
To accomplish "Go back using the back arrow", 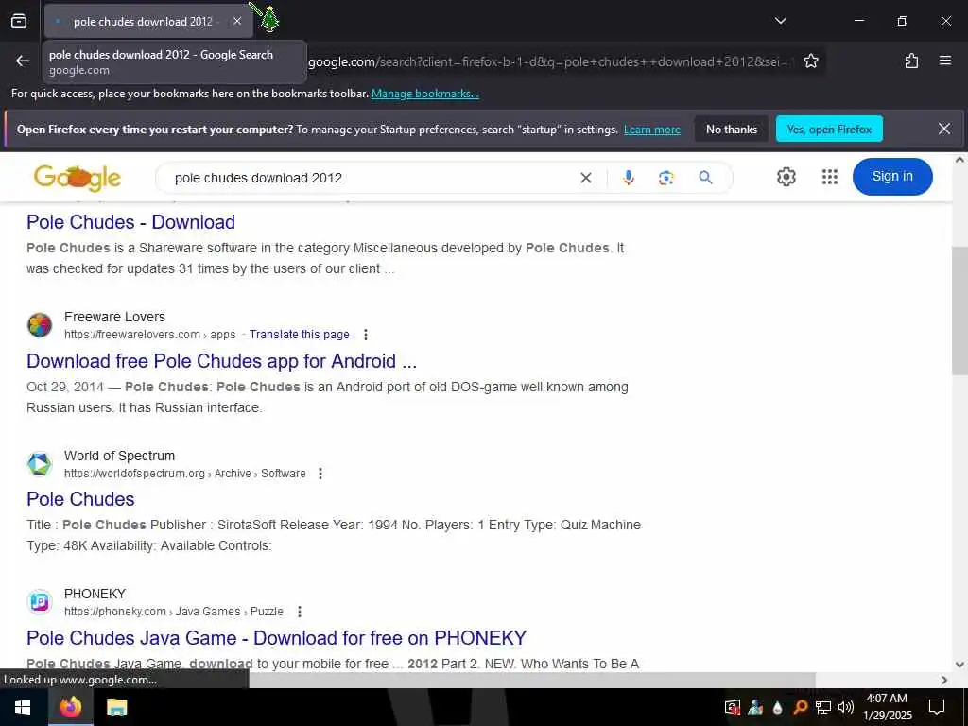I will [23, 60].
